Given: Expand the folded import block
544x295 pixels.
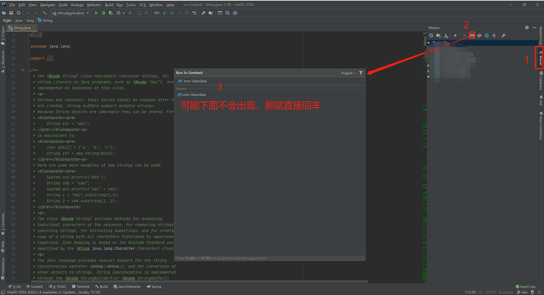Looking at the screenshot, I should tap(29, 59).
